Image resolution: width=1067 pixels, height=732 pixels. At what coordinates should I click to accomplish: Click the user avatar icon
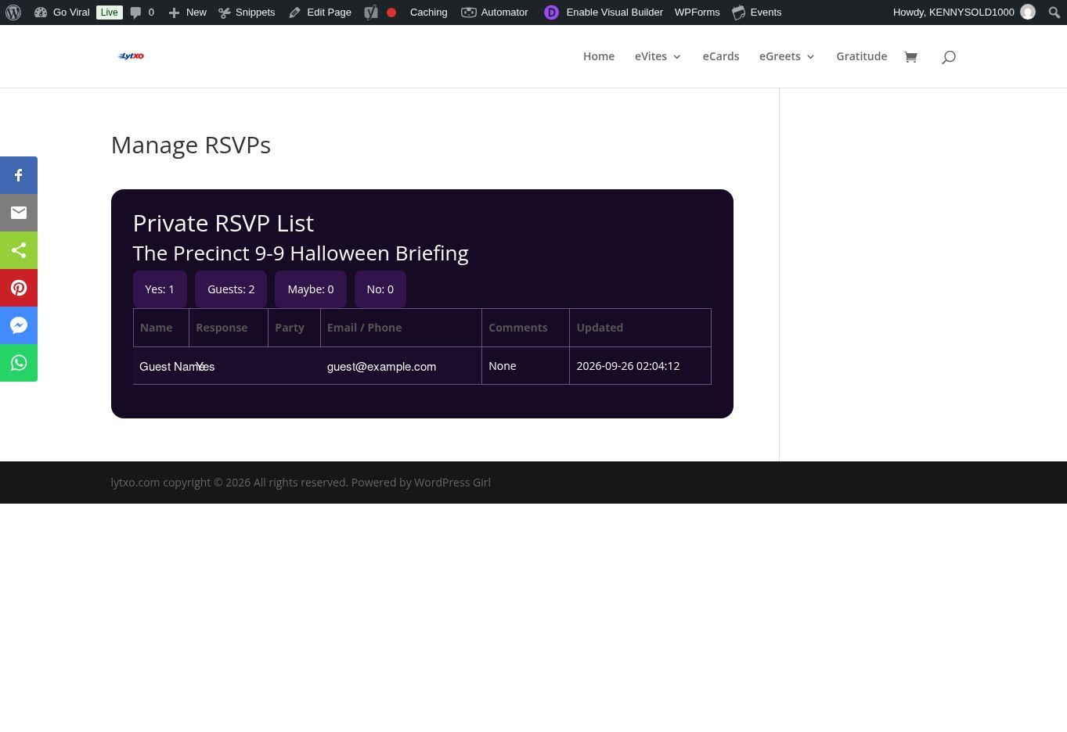[x=1028, y=13]
